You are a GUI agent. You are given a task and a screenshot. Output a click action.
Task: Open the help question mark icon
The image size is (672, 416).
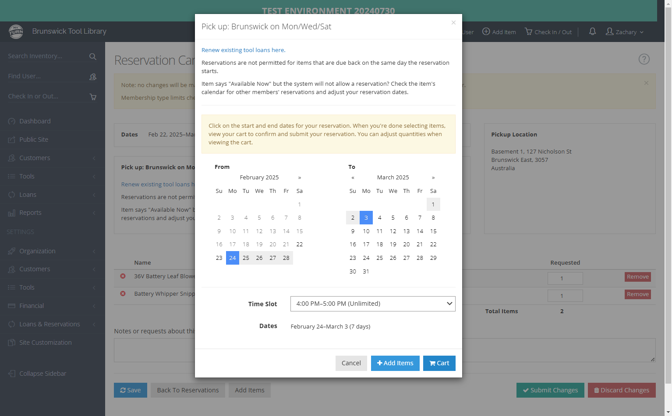click(x=644, y=59)
